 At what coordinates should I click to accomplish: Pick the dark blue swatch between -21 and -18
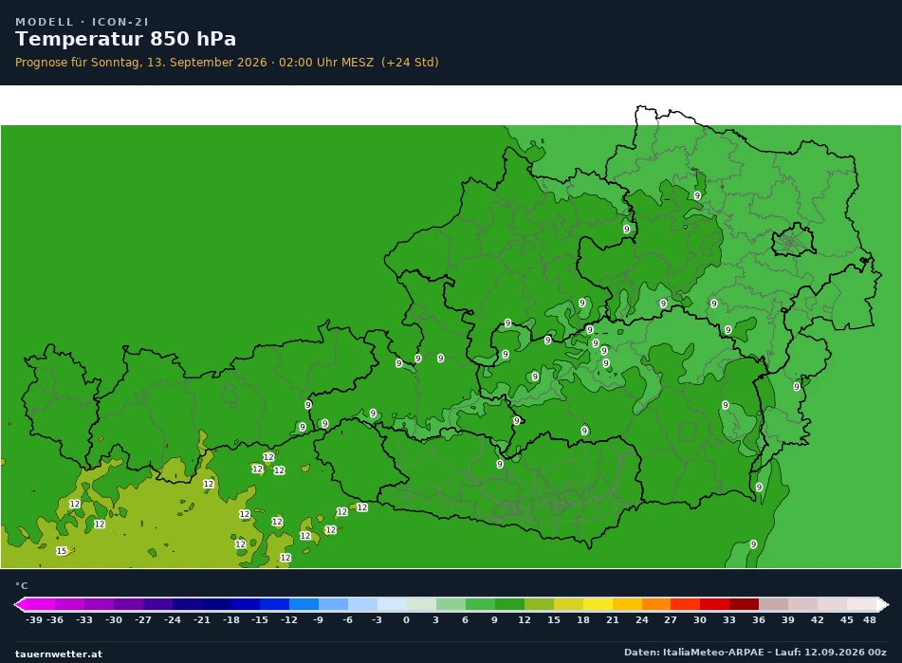(x=216, y=604)
